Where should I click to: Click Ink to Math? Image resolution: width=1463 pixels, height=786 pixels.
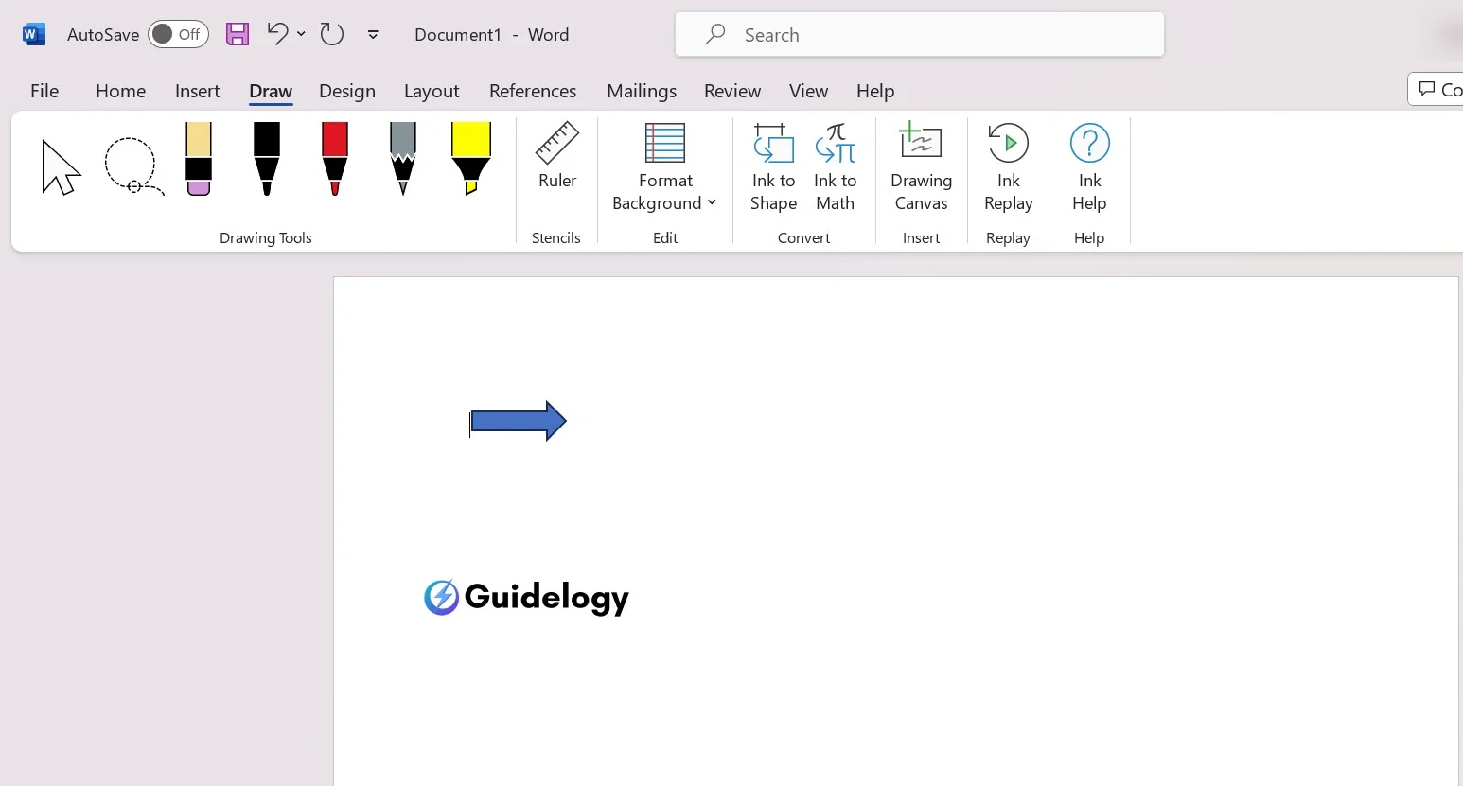pyautogui.click(x=836, y=168)
